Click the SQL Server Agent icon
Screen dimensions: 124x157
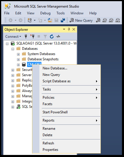point(19,107)
